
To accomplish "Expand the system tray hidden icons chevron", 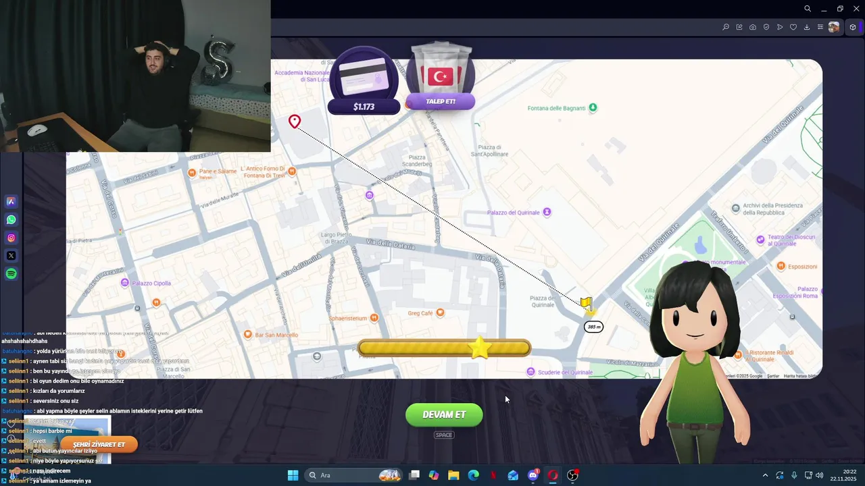I will 765,475.
